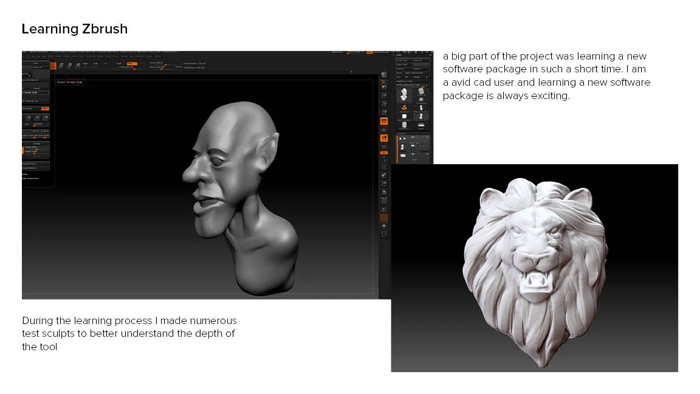The image size is (700, 394).
Task: Adjust the document Width slider
Action: (x=36, y=147)
